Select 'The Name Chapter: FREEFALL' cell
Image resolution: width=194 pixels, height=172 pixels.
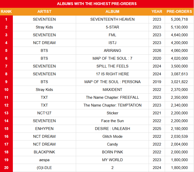click(112, 97)
